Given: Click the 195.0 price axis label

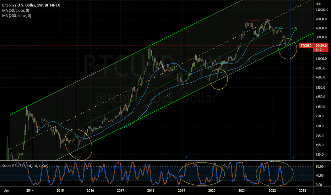Looking at the screenshot, I should [x=320, y=145].
